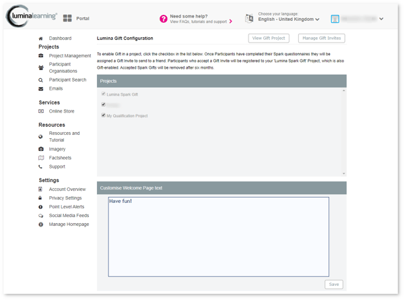The image size is (404, 300).
Task: Click projects list scrollbar down arrow
Action: click(x=343, y=174)
